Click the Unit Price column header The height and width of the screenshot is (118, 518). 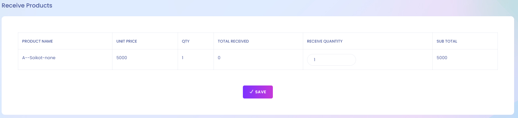[126, 41]
